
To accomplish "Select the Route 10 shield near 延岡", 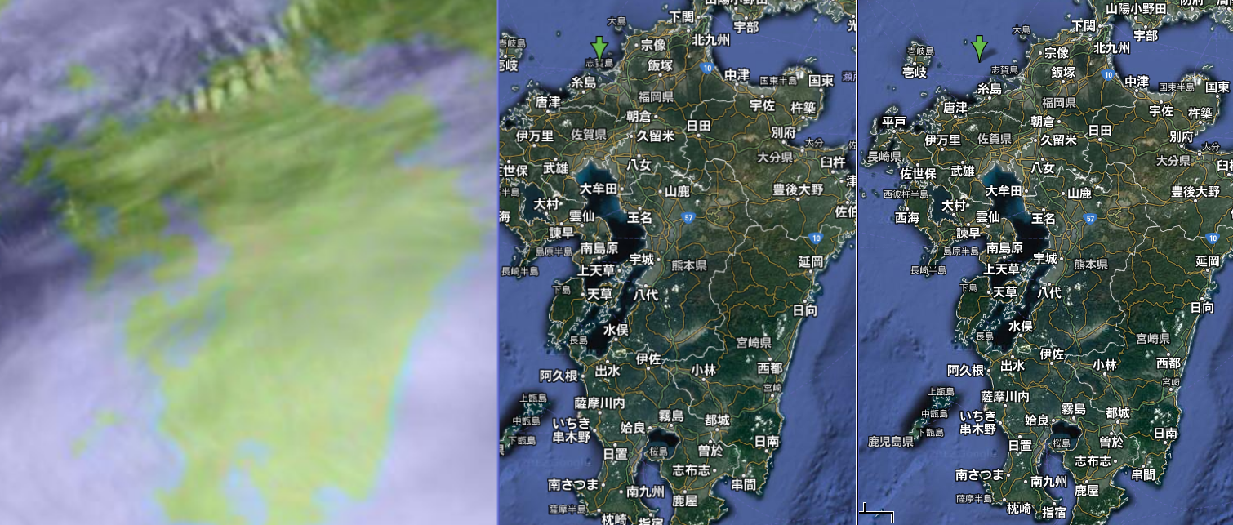I will click(x=816, y=238).
